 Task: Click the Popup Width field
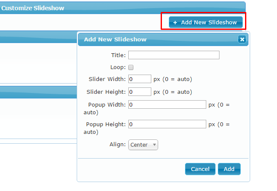(x=167, y=104)
